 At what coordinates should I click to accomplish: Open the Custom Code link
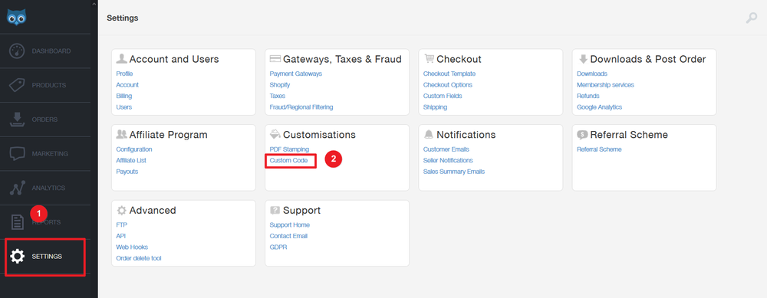pos(288,161)
